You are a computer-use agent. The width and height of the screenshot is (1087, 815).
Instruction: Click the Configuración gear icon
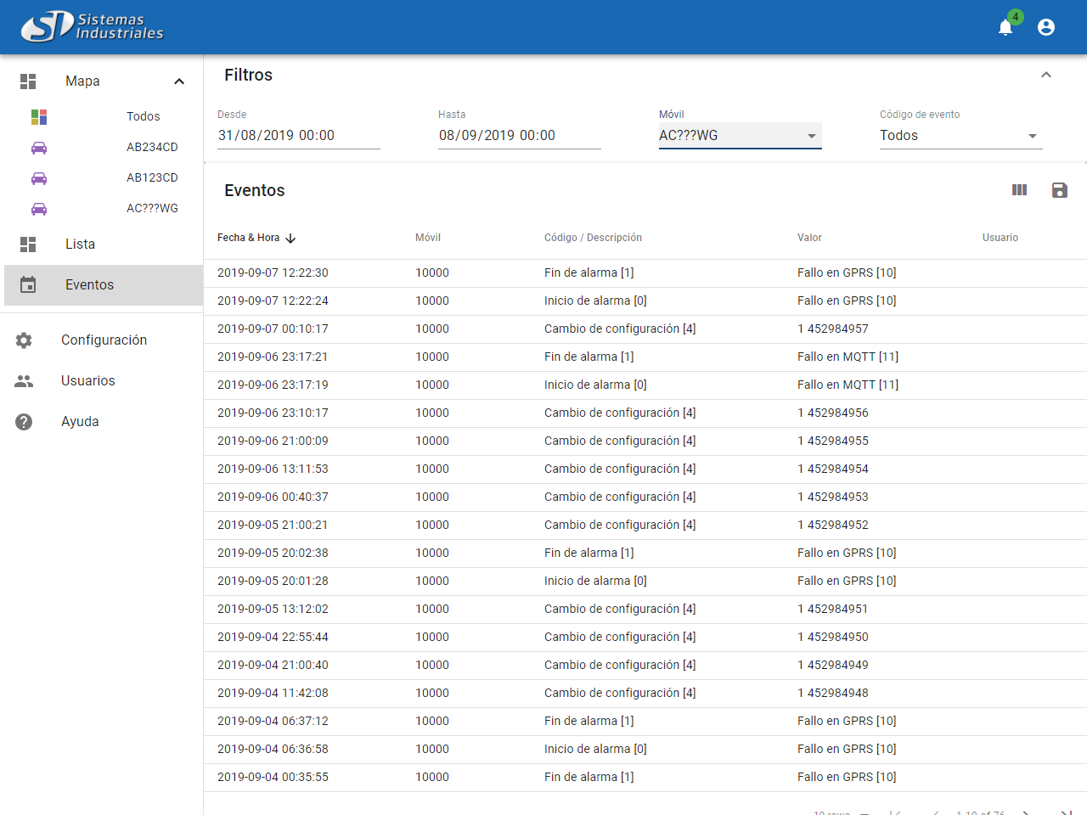[x=24, y=340]
